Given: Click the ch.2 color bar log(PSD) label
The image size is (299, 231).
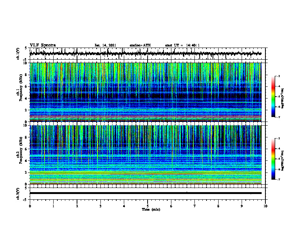Looking at the screenshot, I should click(283, 160).
